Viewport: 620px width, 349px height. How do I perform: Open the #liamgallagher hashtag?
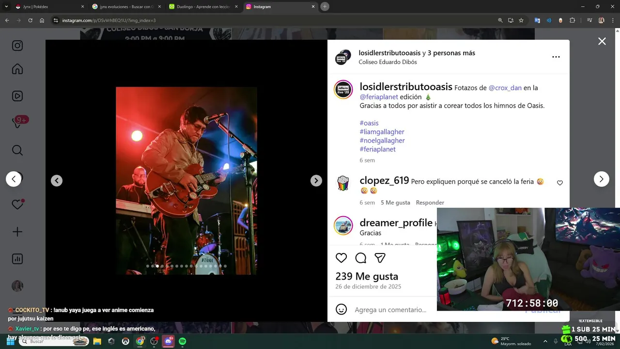[382, 132]
